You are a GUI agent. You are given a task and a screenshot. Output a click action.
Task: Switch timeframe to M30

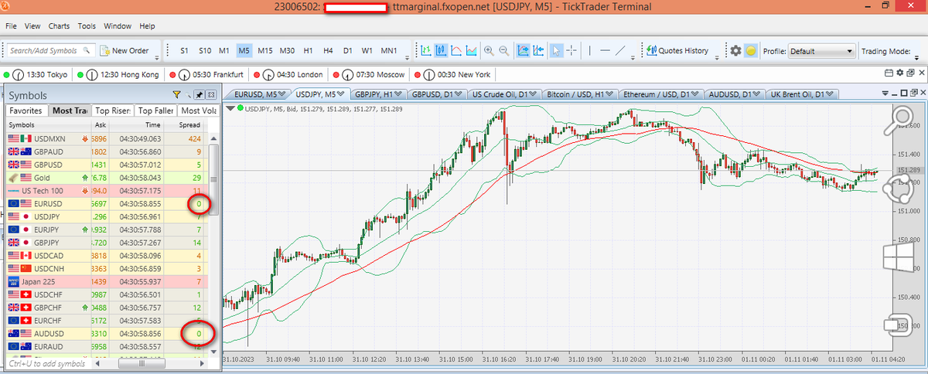click(288, 51)
